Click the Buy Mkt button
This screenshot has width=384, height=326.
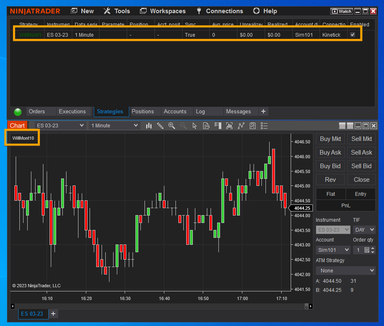(x=330, y=139)
